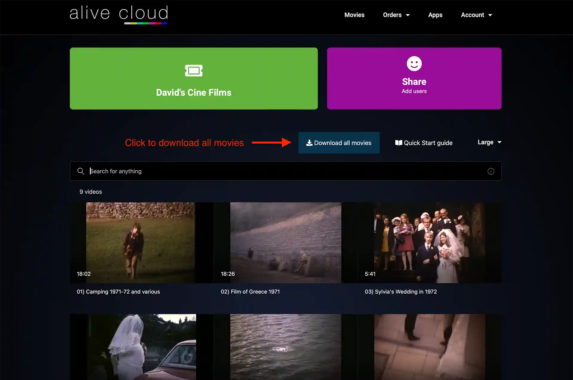Viewport: 573px width, 380px height.
Task: Click the alive cloud logo
Action: [x=119, y=14]
